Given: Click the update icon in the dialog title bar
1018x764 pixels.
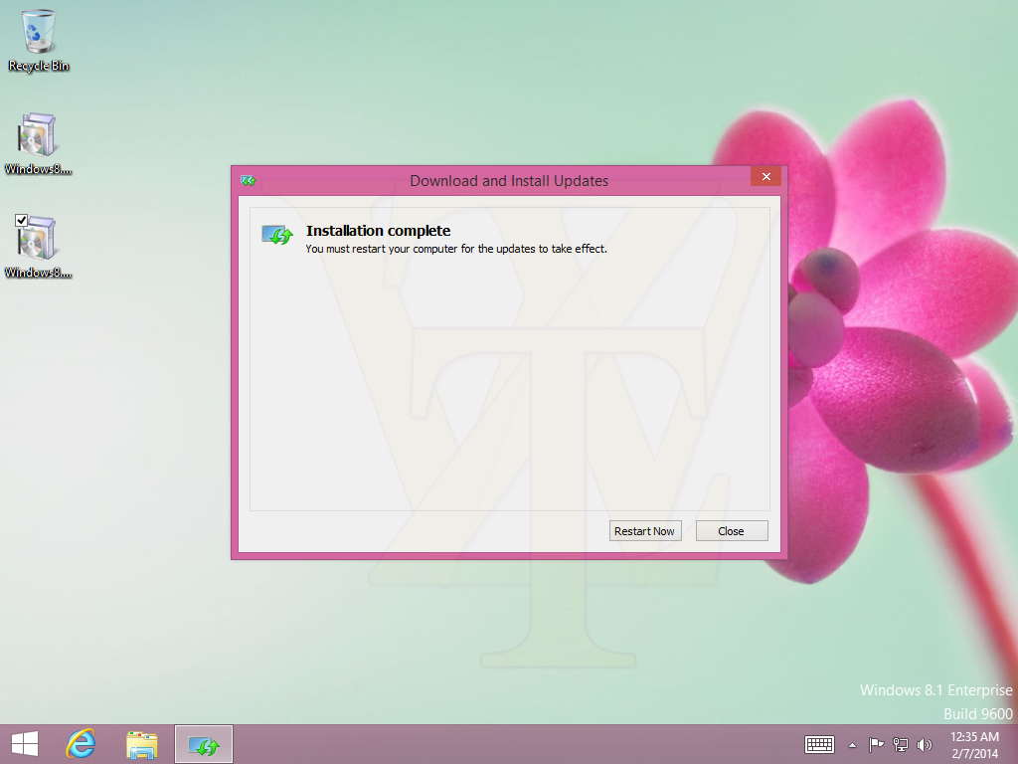Looking at the screenshot, I should coord(248,181).
